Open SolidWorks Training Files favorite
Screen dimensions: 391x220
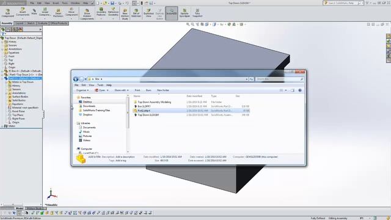[97, 110]
